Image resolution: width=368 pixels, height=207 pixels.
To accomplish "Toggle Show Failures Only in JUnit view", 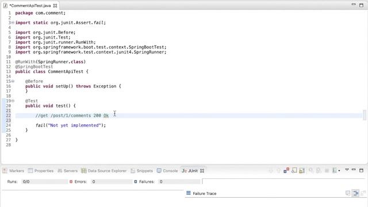I will point(286,171).
